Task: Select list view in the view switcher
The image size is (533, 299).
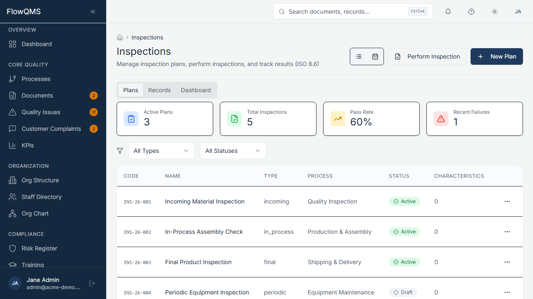Action: coord(359,56)
